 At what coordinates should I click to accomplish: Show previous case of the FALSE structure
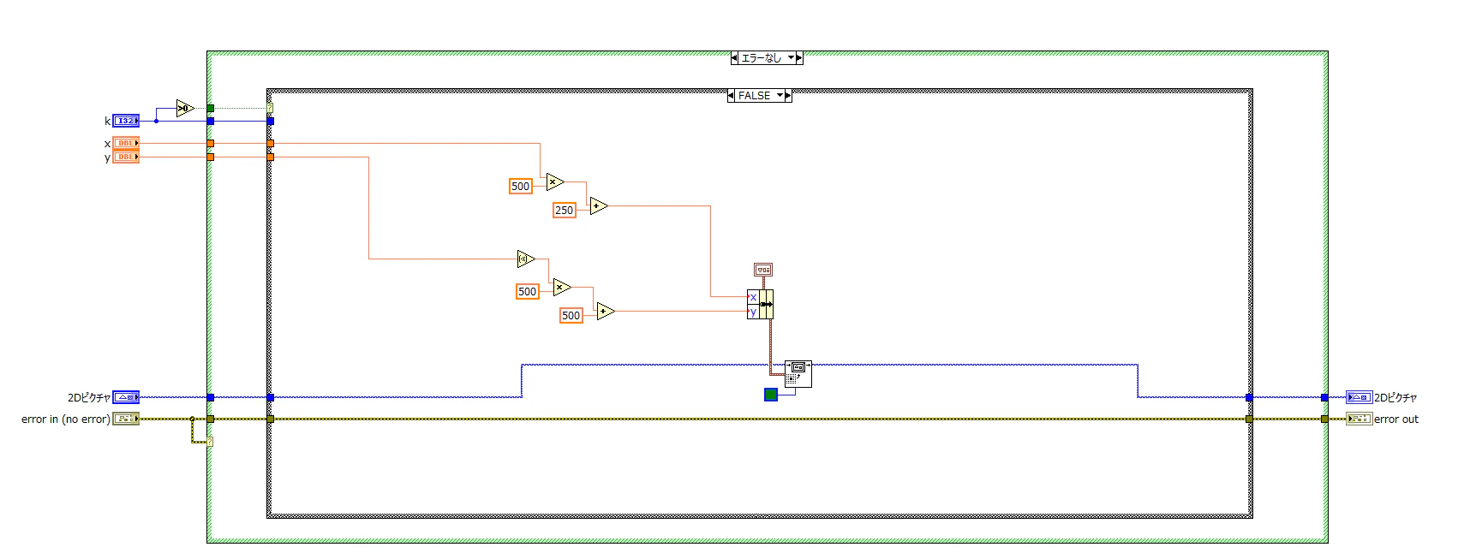(731, 96)
